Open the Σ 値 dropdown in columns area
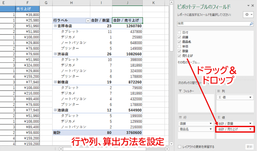257x151 pixels. tap(250, 97)
